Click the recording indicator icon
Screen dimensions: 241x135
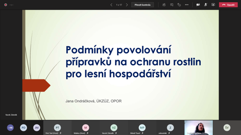pos(6,5)
